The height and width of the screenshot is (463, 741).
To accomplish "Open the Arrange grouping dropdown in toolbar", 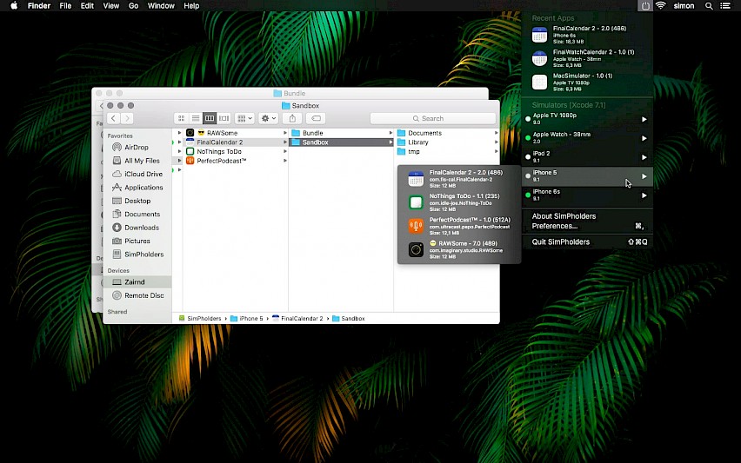I will [x=244, y=118].
